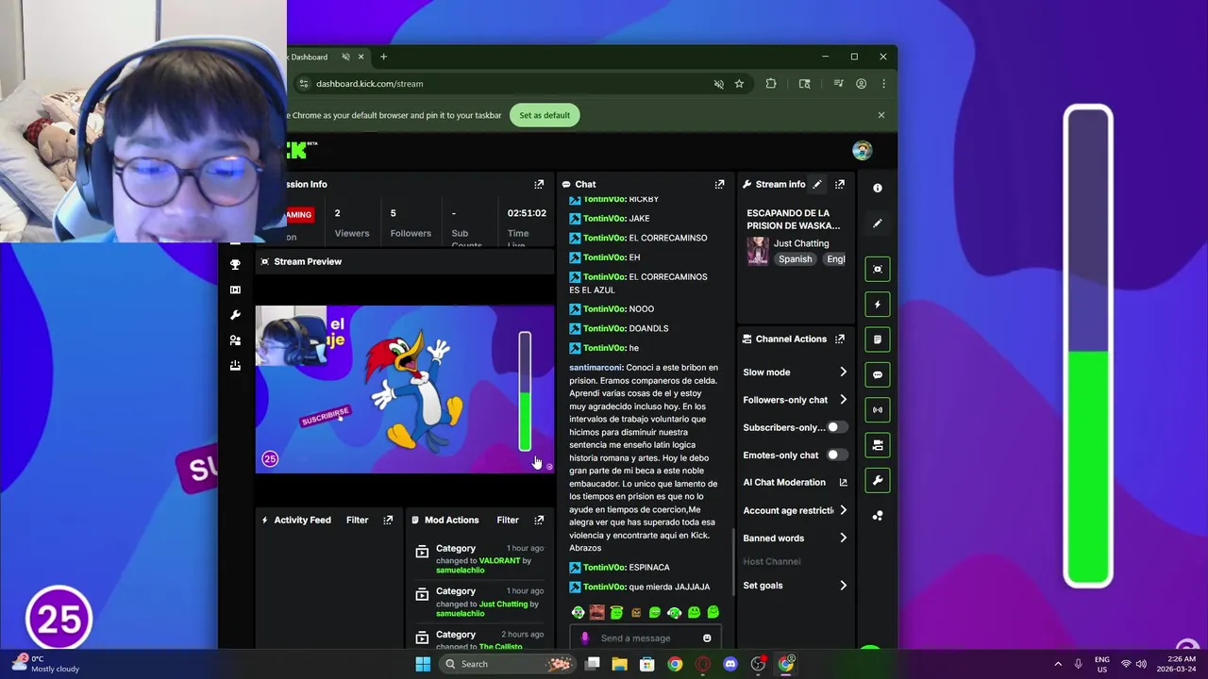
Task: Pop out the Stream info panel
Action: [840, 184]
